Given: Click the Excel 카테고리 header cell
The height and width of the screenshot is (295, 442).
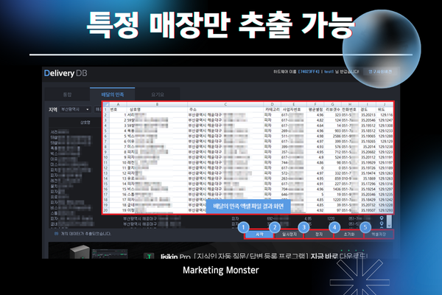Looking at the screenshot, I should [x=273, y=109].
